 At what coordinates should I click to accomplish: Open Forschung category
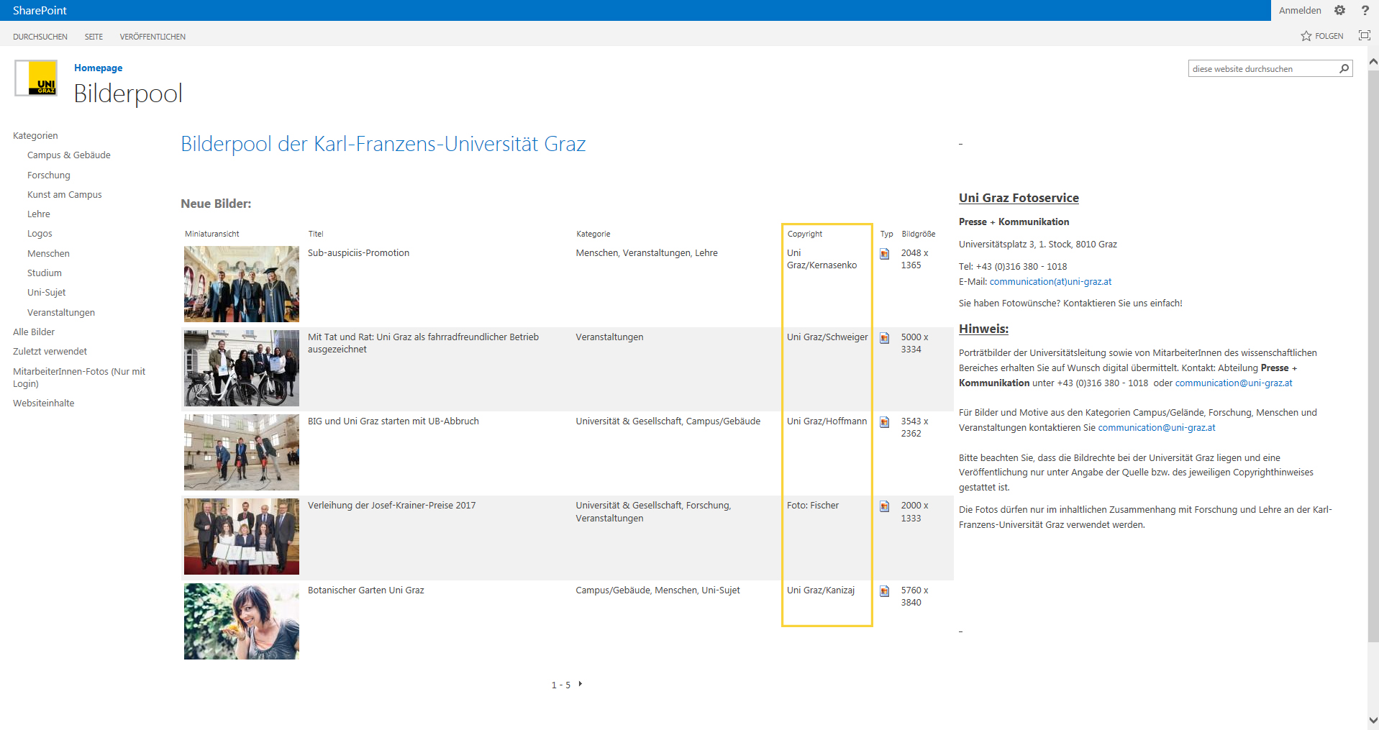tap(49, 175)
